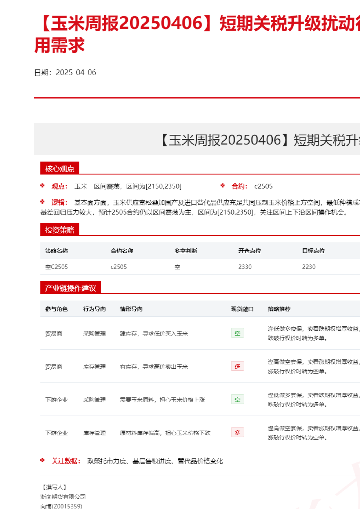Click the 目标点位 column header
The width and height of the screenshot is (360, 509).
(x=313, y=251)
